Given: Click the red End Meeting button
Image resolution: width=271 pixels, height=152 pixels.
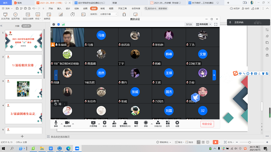Looking at the screenshot, I should coord(207,124).
